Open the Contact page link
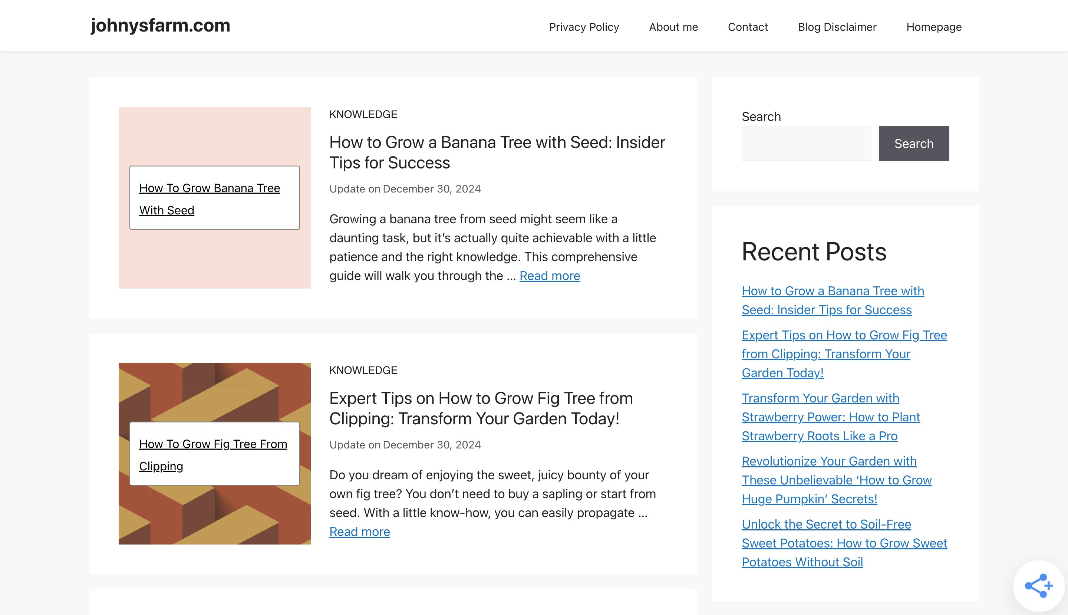 click(x=748, y=27)
